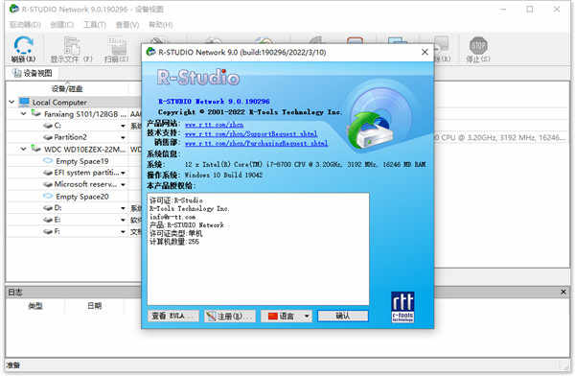Collapse the Fanxiang S101/128GB disk node

coord(23,113)
